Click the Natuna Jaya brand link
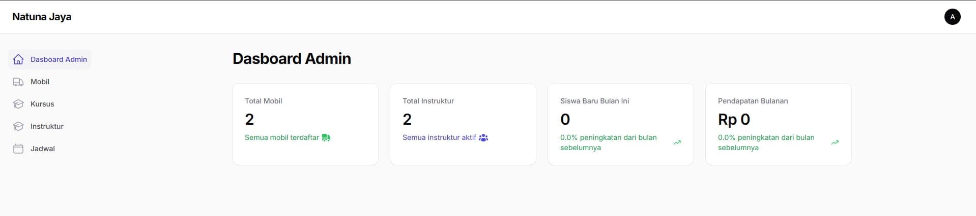 (42, 17)
